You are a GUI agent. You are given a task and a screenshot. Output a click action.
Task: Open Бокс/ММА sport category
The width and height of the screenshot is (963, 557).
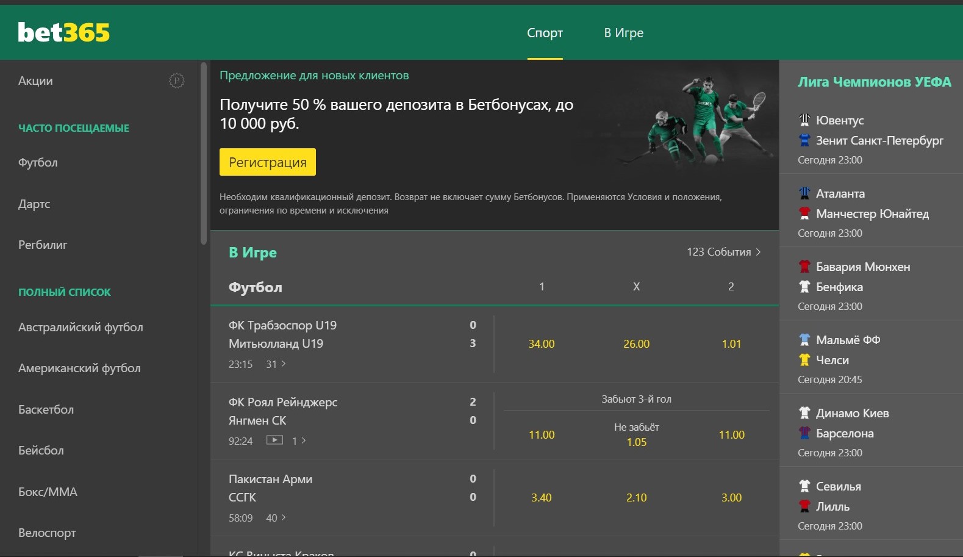[x=48, y=492]
